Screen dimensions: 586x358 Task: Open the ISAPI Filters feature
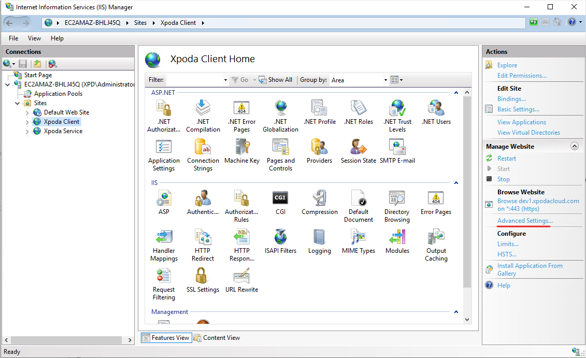coord(281,241)
